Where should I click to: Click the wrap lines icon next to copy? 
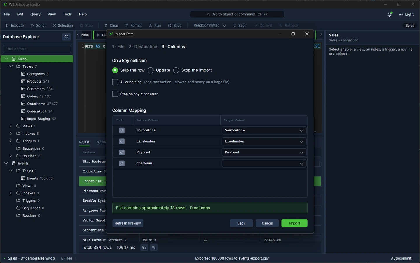(153, 248)
